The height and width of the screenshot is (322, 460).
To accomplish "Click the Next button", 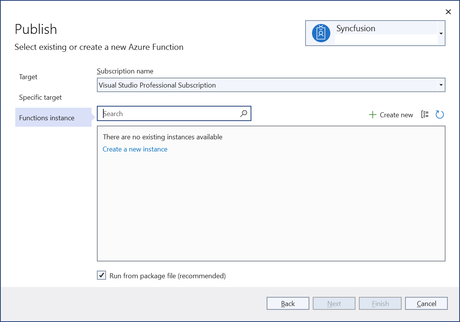I will coord(334,303).
